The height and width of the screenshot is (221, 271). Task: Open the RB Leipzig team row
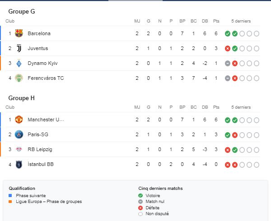tap(132, 149)
